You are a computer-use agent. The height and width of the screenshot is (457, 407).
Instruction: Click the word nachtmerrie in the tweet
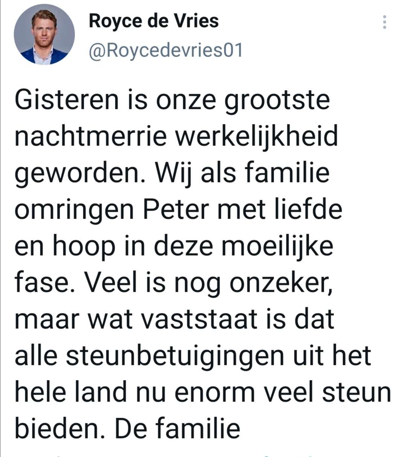point(90,136)
